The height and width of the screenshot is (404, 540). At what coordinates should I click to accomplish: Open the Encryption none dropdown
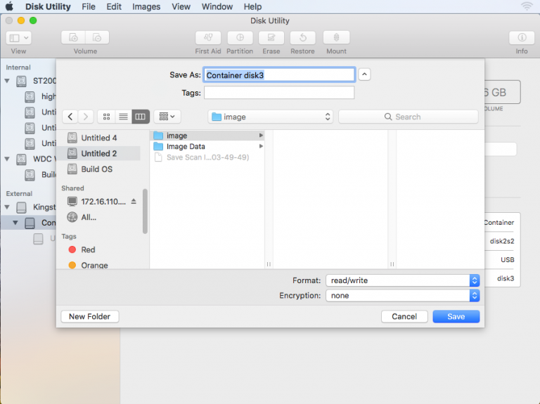pos(403,296)
